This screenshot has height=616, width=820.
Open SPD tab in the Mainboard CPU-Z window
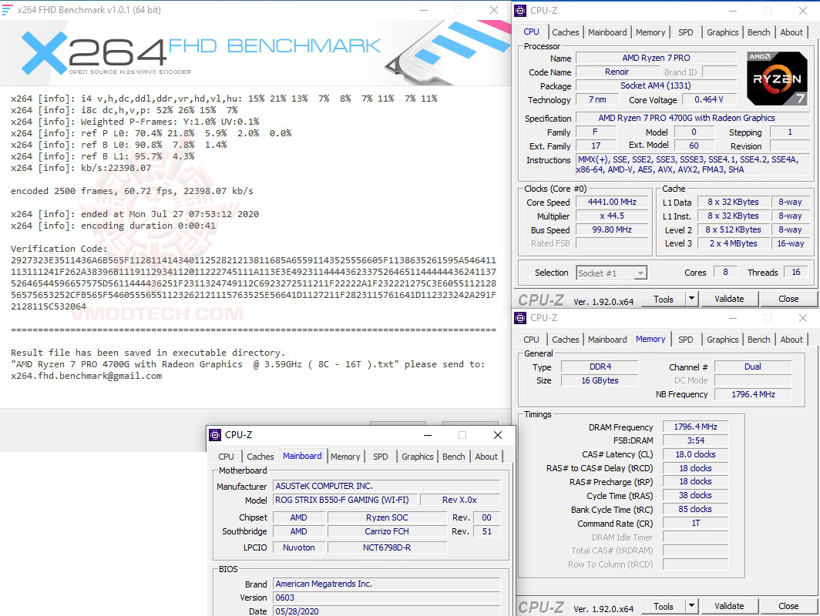click(x=380, y=457)
